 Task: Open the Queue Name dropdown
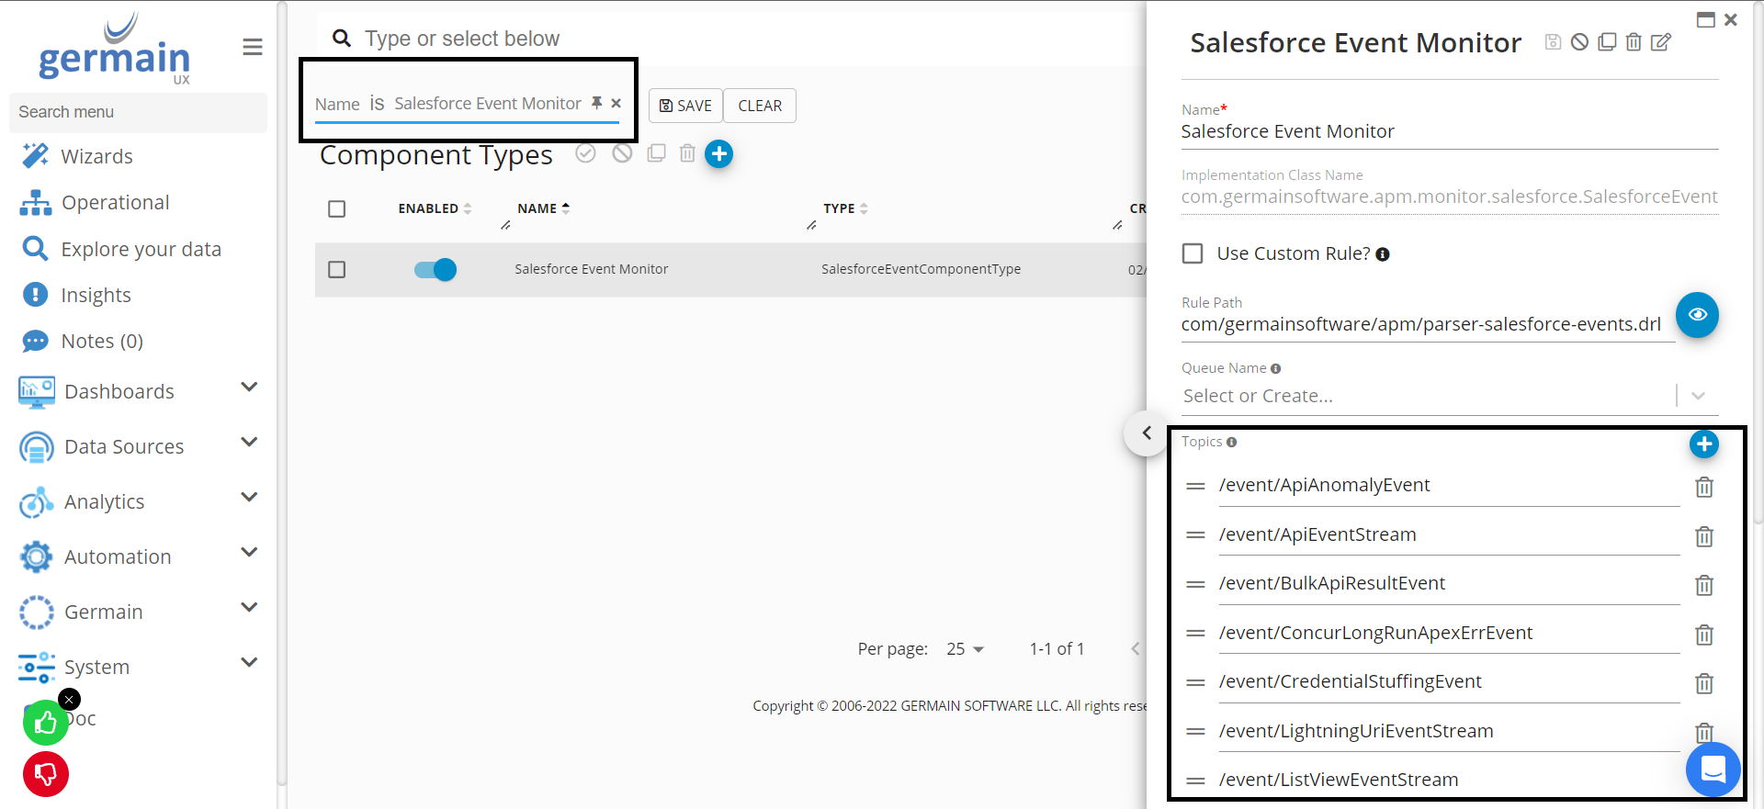point(1697,396)
